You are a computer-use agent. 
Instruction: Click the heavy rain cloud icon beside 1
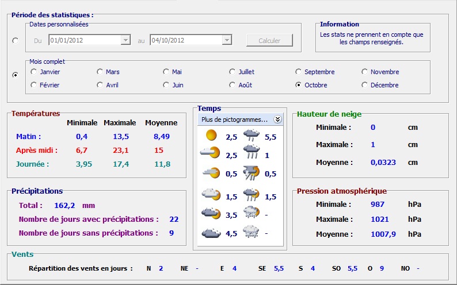(252, 152)
